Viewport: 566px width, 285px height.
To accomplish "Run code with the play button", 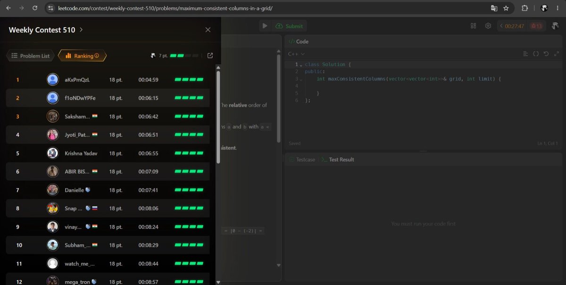I will pyautogui.click(x=265, y=26).
